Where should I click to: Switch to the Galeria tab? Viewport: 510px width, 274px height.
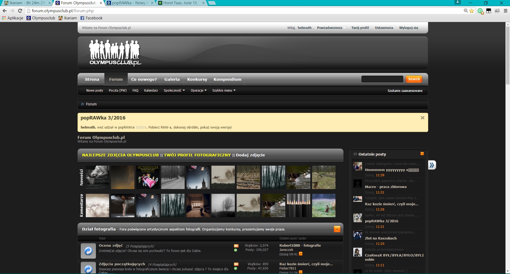tap(172, 79)
